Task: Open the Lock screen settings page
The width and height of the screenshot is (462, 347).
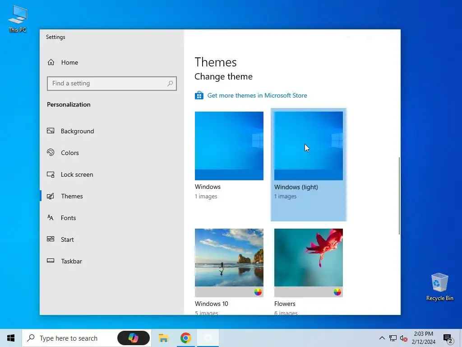Action: 112,174
